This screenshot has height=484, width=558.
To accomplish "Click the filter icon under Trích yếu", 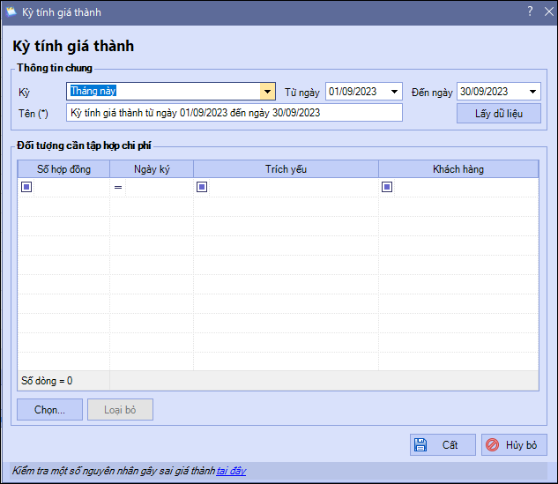I will [x=202, y=187].
